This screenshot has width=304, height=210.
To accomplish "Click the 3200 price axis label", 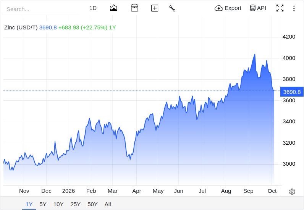I will [289, 143].
